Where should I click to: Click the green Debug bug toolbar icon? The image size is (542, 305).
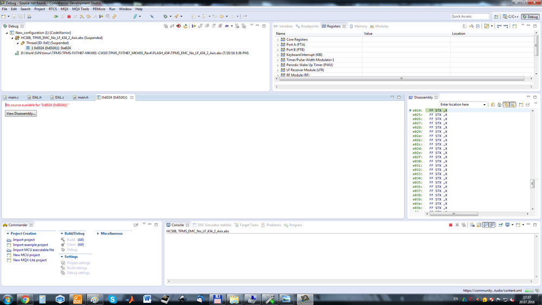(165, 16)
